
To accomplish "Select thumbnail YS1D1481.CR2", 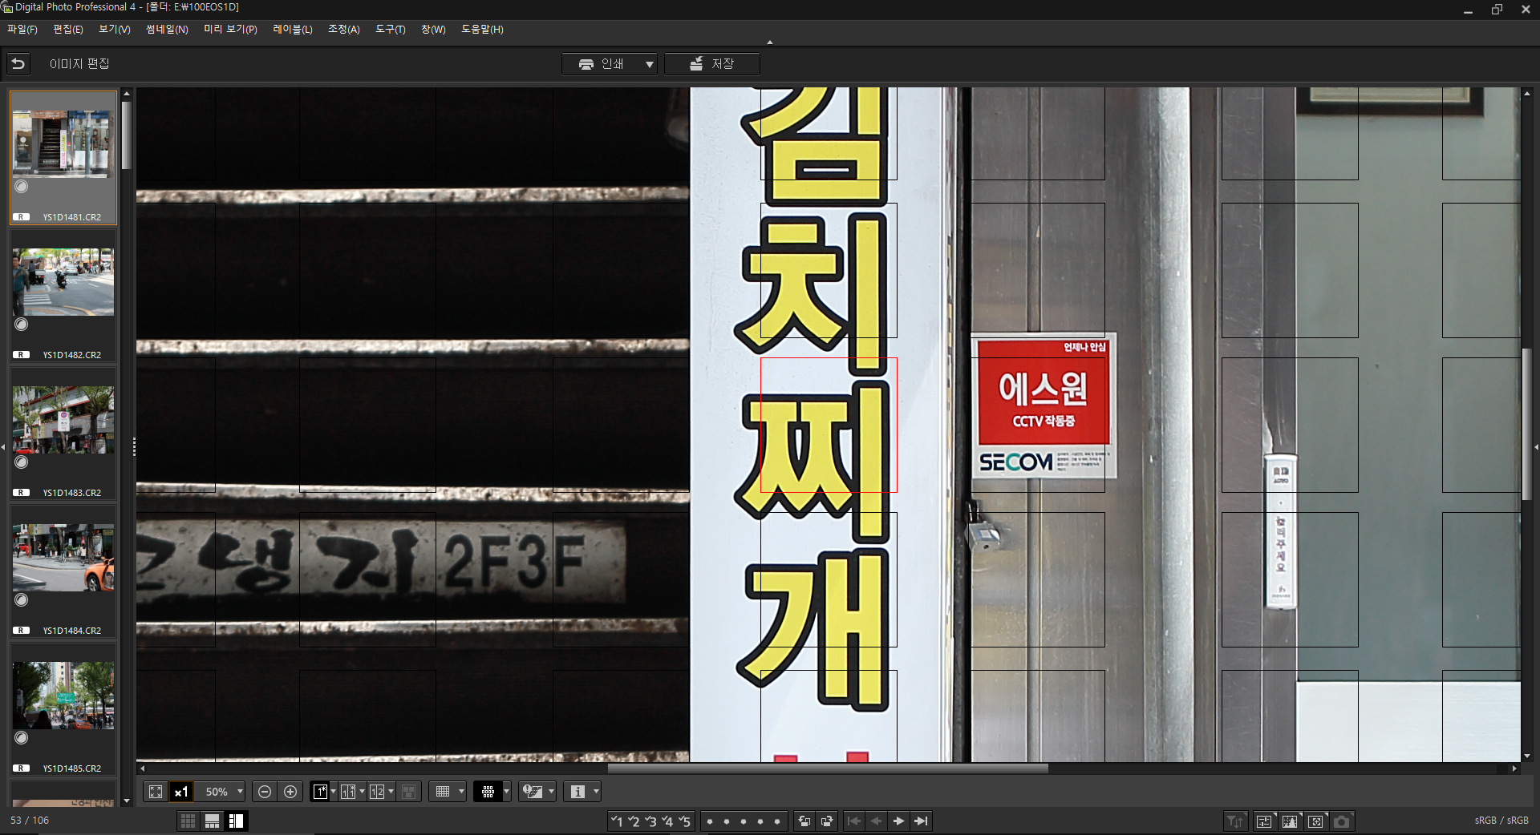I will pos(63,158).
